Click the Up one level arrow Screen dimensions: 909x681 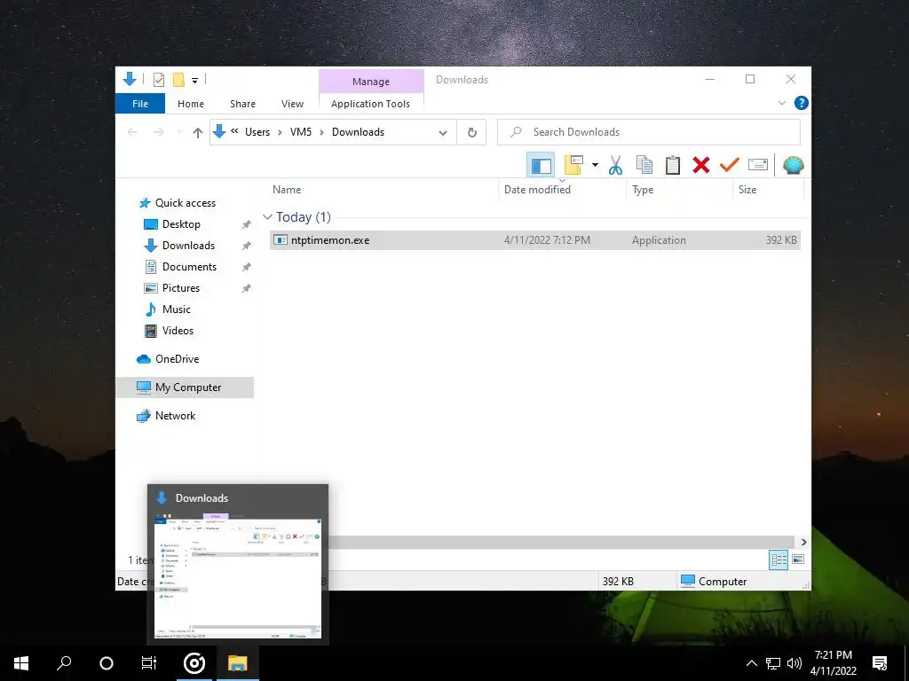click(x=198, y=133)
